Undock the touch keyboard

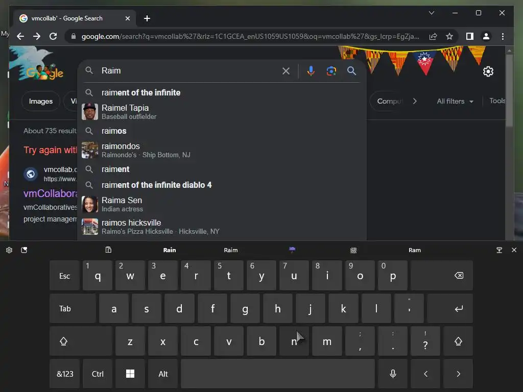[499, 250]
